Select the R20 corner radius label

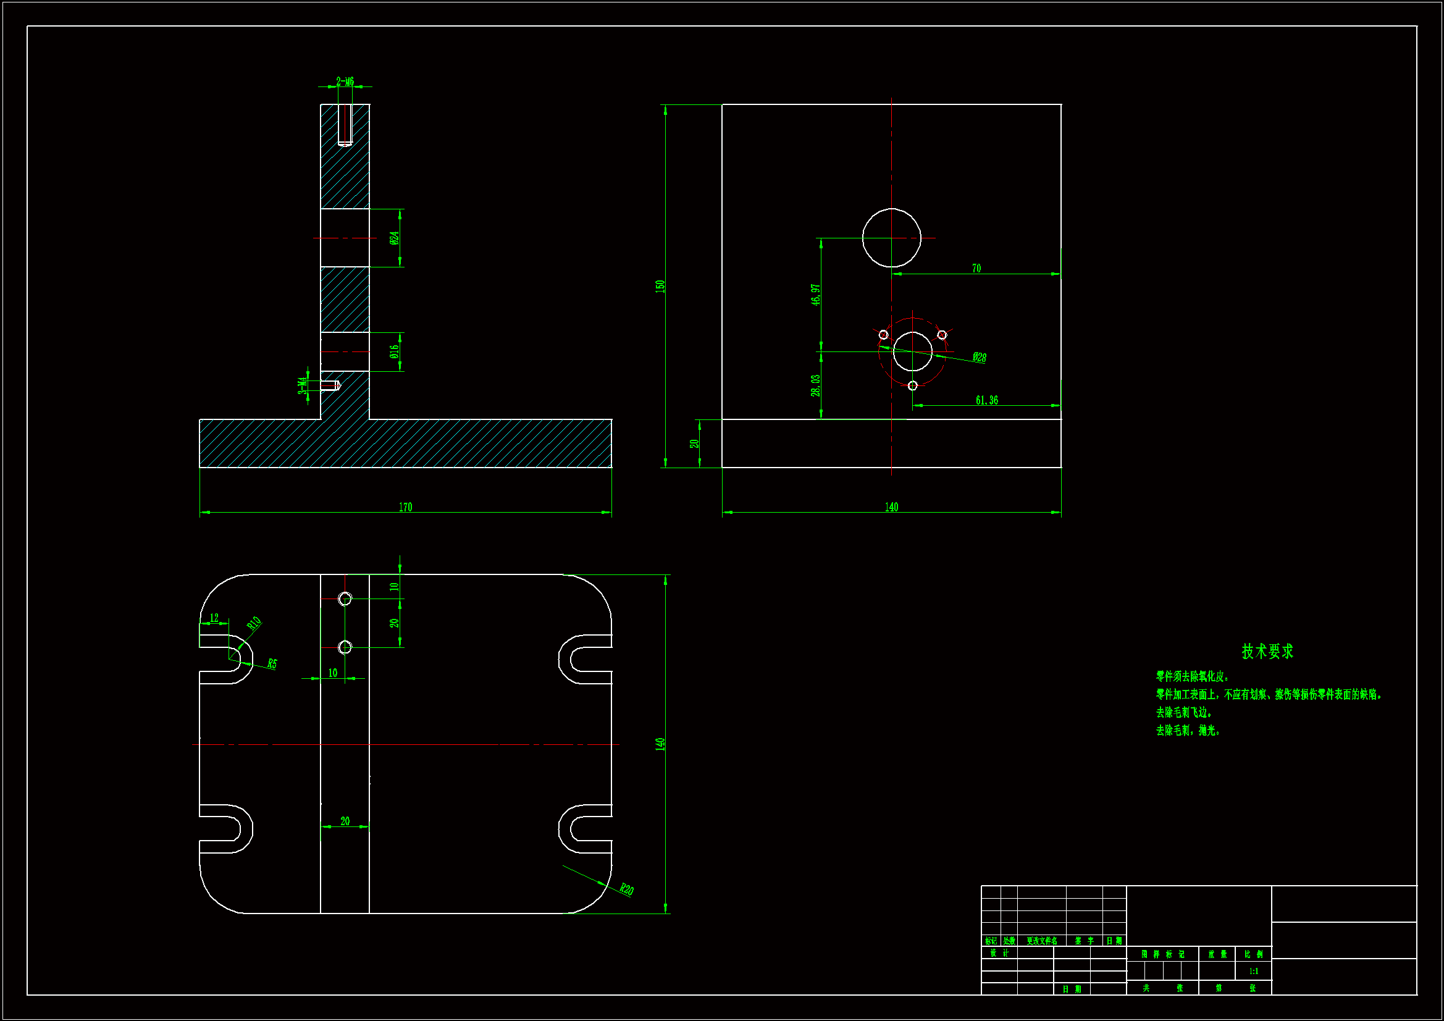[x=626, y=889]
